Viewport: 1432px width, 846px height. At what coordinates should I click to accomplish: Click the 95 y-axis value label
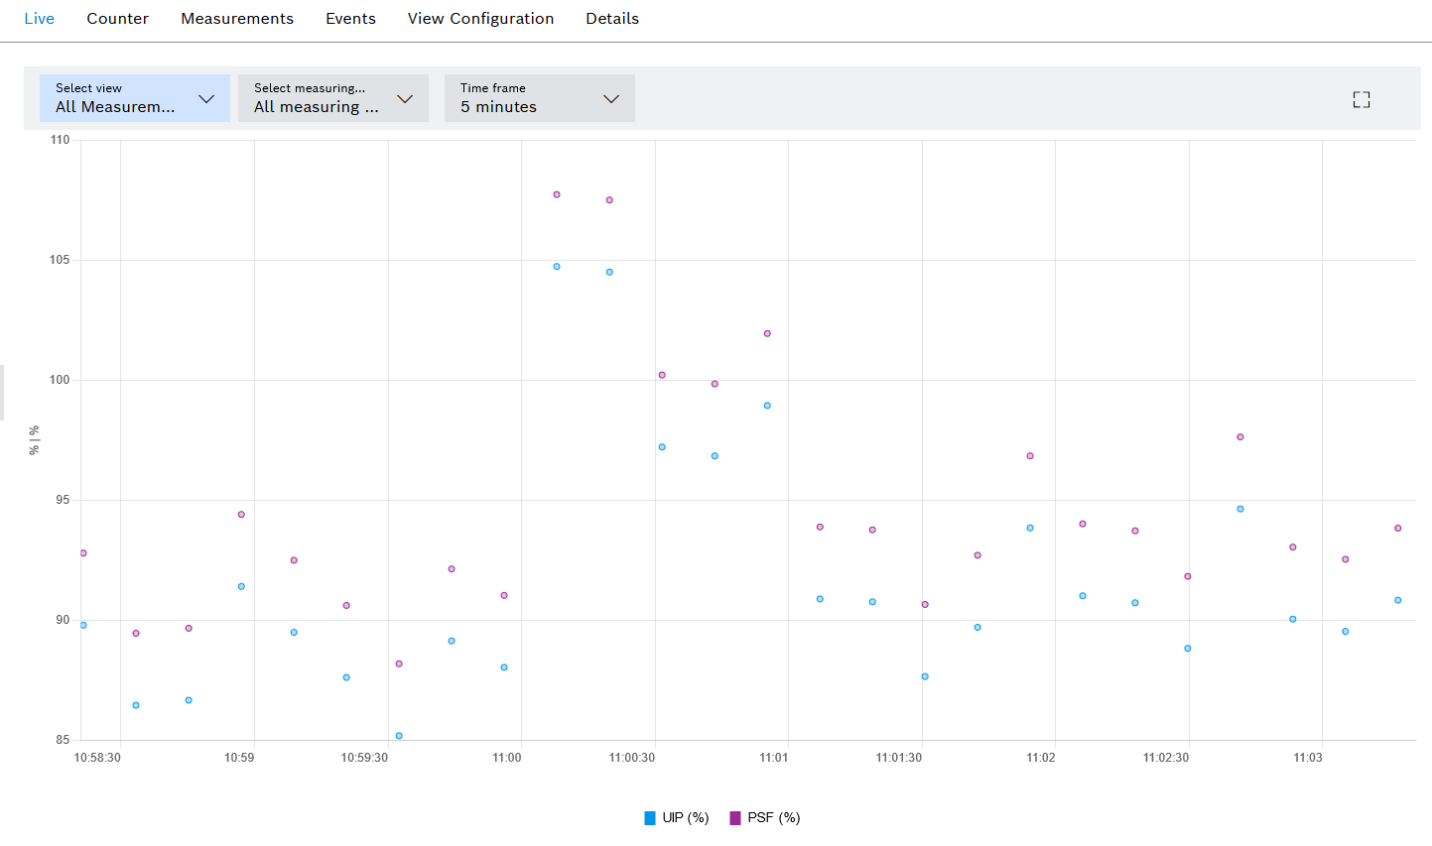[x=64, y=500]
